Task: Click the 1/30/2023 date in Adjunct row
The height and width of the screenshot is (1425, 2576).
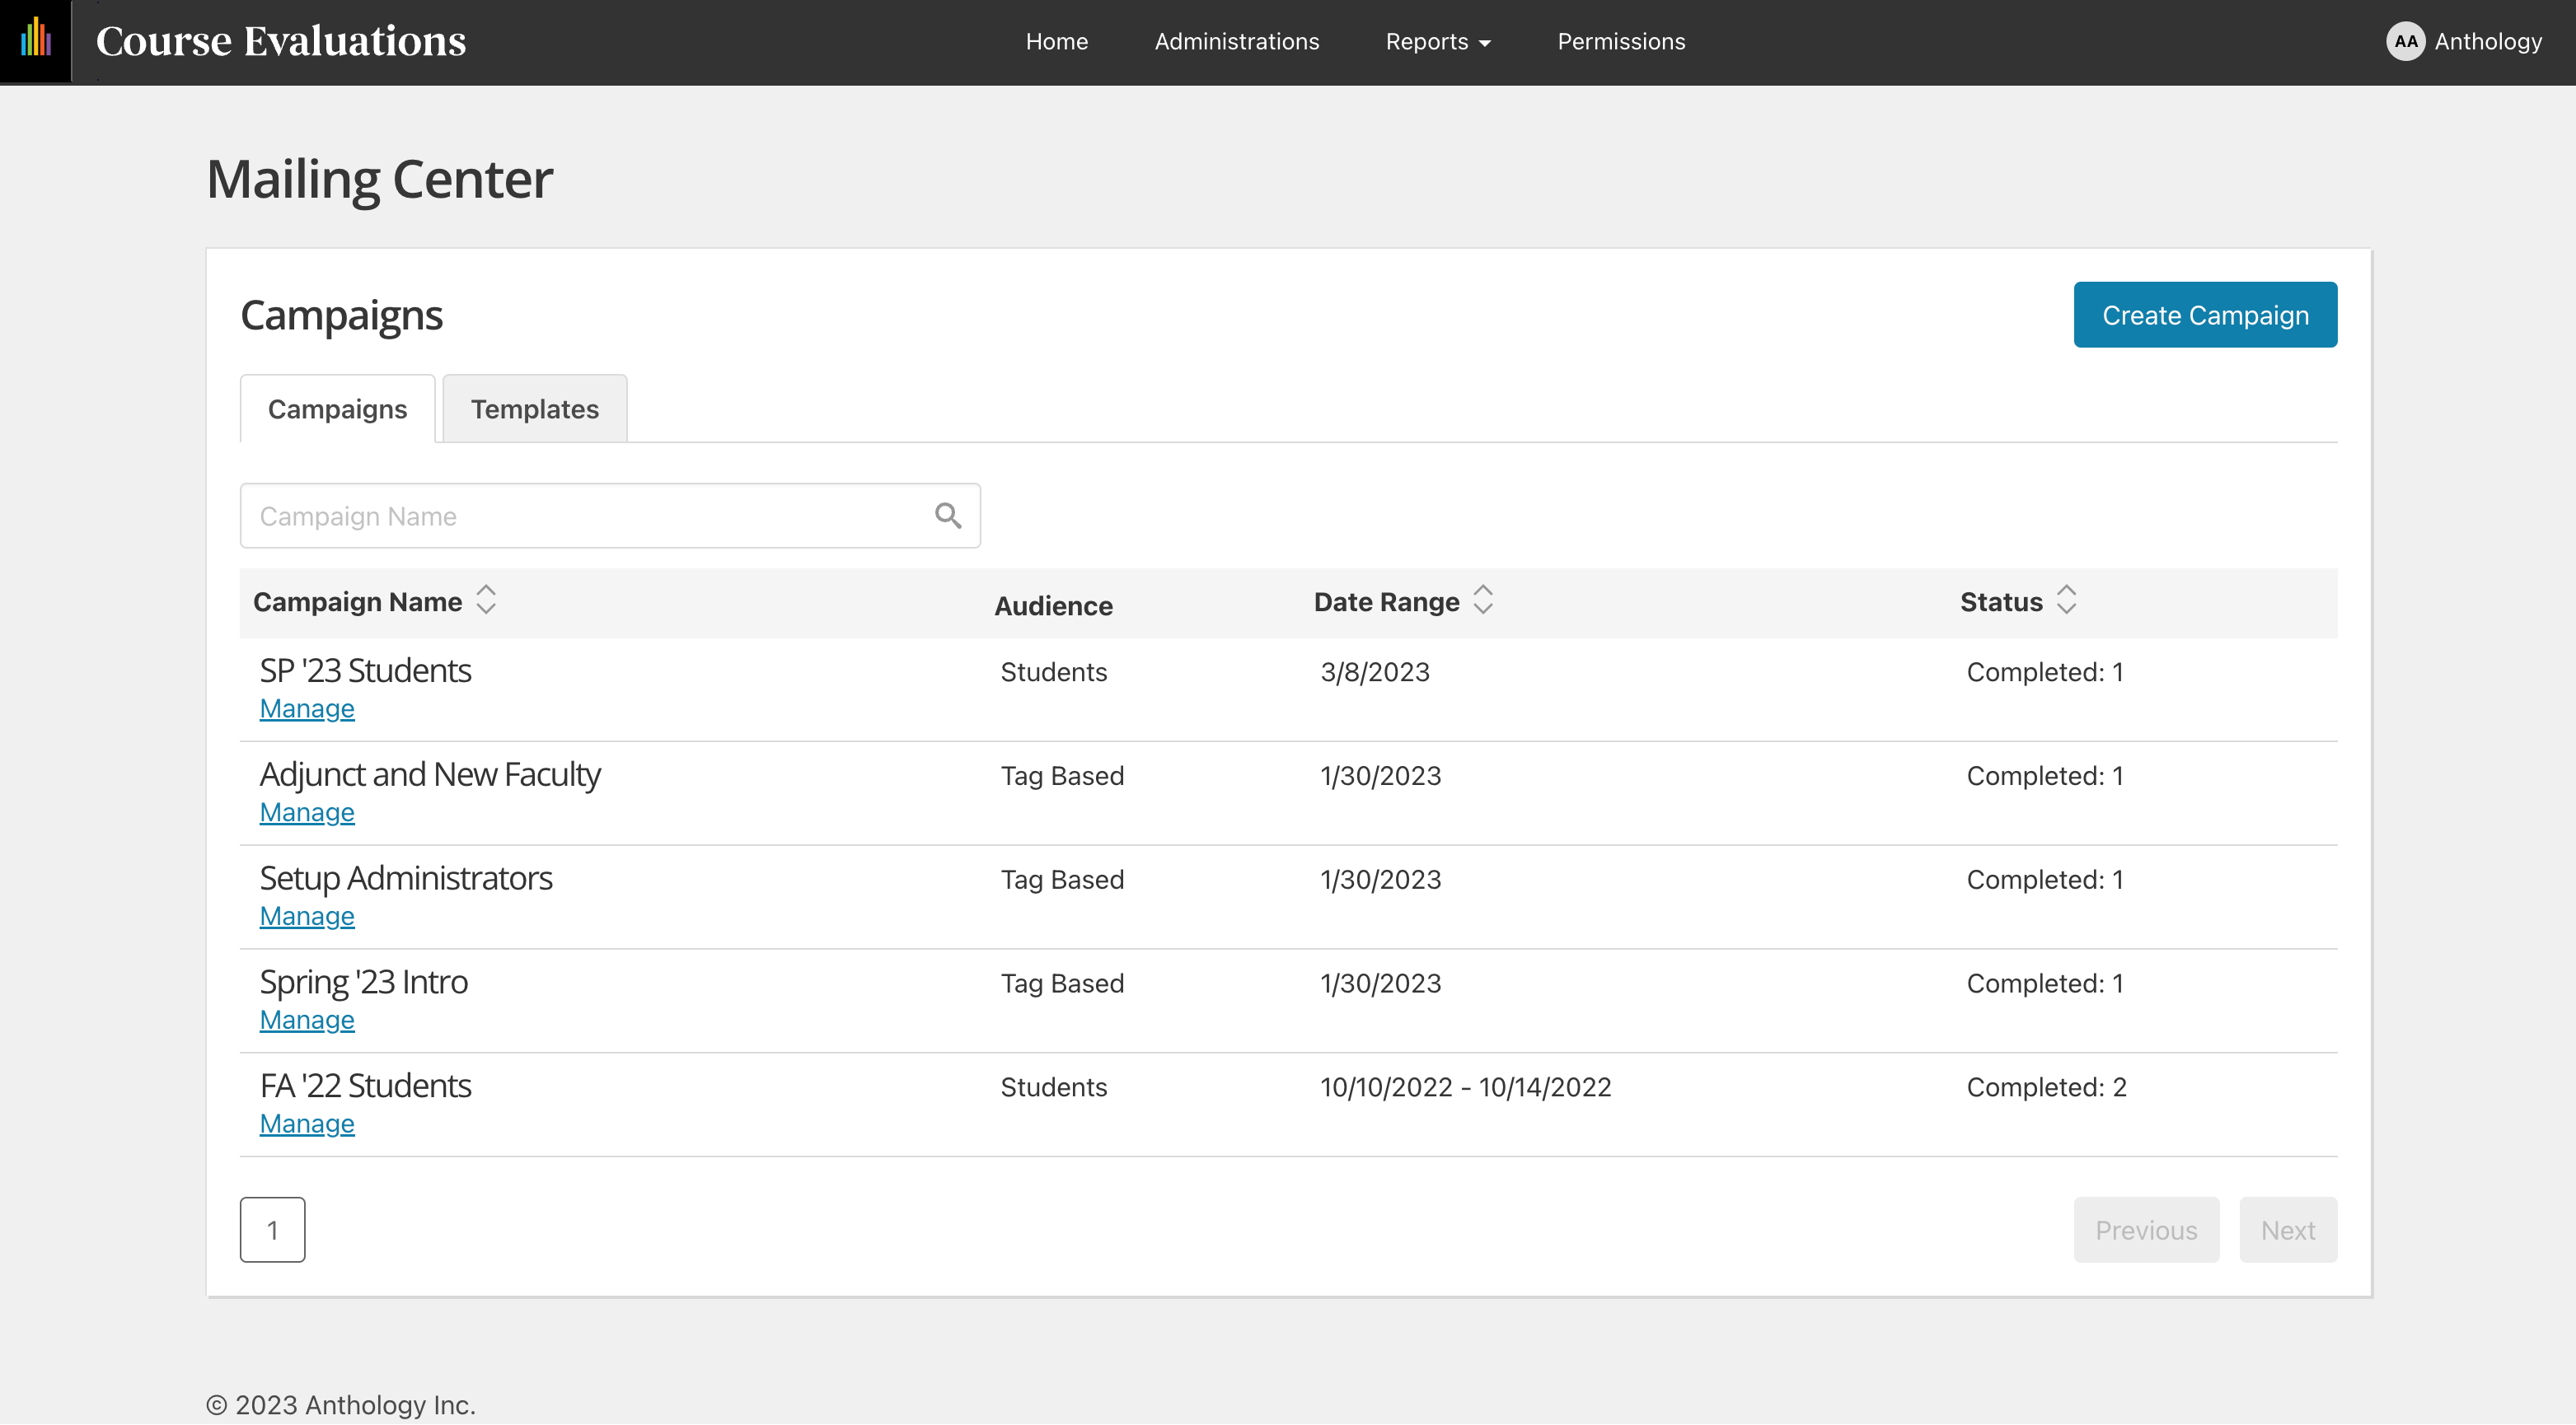Action: [1380, 777]
